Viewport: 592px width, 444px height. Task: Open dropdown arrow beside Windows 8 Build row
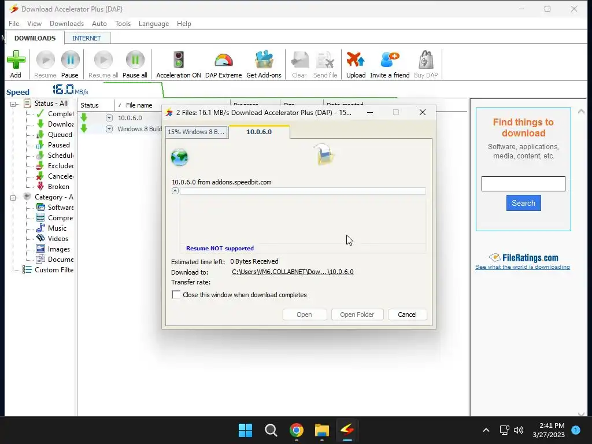click(x=109, y=129)
